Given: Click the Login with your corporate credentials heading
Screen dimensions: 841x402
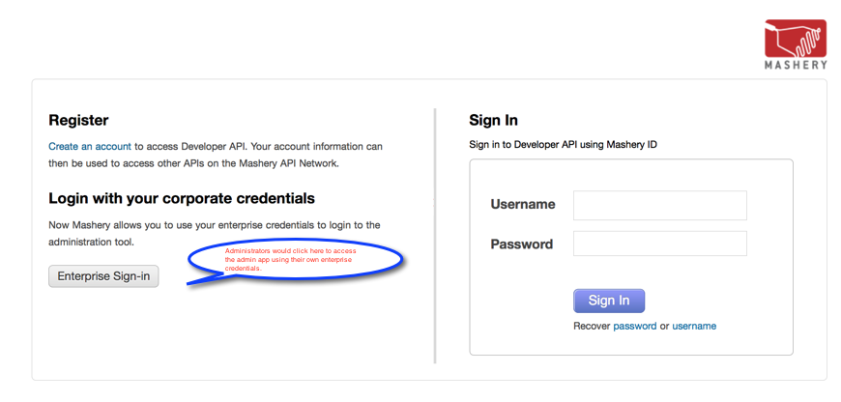Looking at the screenshot, I should pyautogui.click(x=182, y=199).
